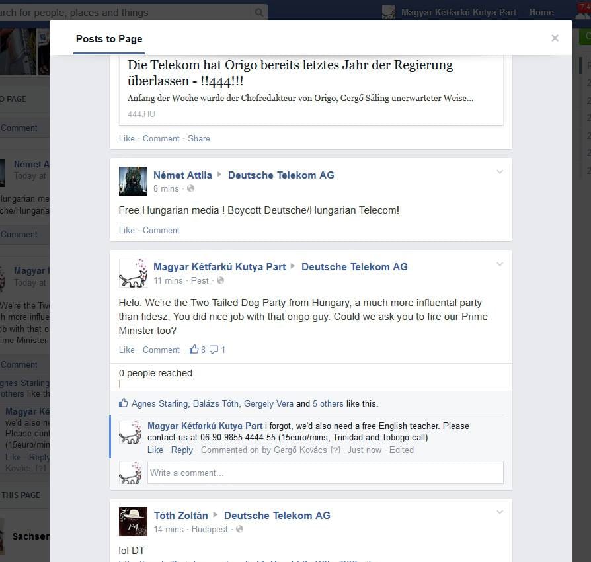Open Magyar Kétfarkú Kutya Part in the top bar
The height and width of the screenshot is (562, 591).
click(458, 13)
